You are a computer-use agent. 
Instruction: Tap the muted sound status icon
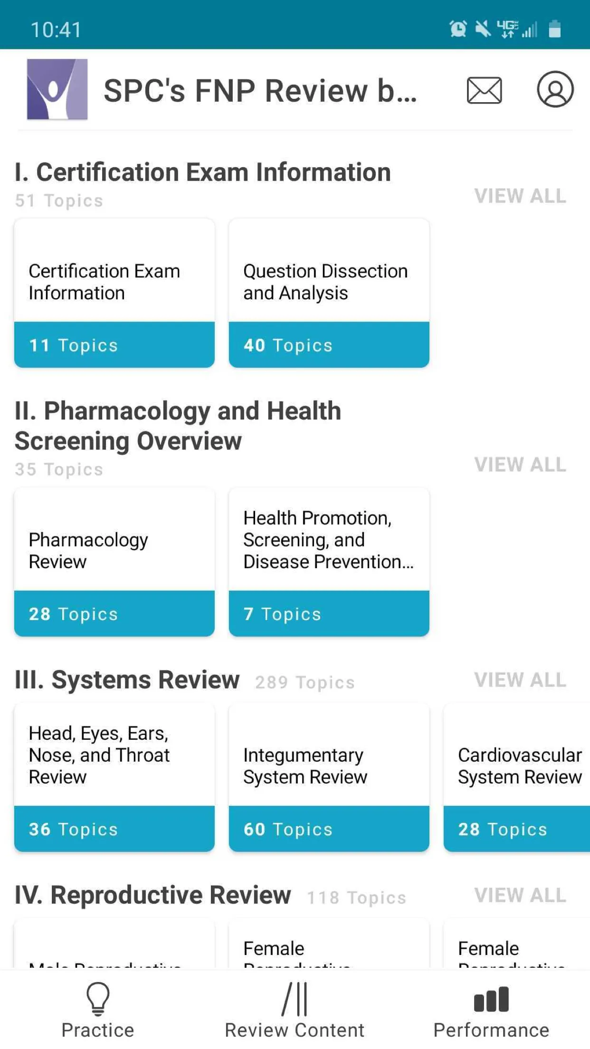point(483,29)
